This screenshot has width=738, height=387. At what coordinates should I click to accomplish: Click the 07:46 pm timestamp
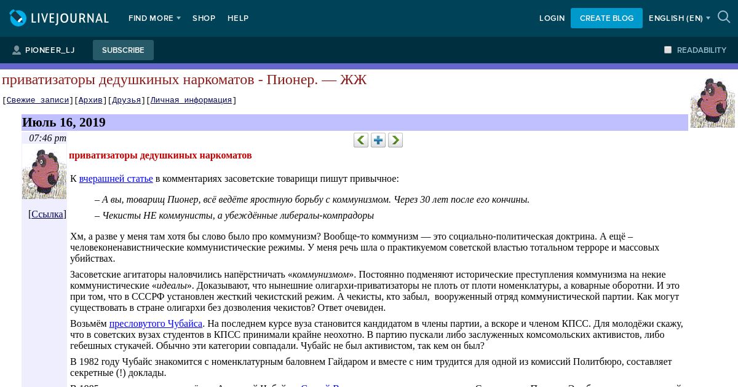tap(47, 138)
